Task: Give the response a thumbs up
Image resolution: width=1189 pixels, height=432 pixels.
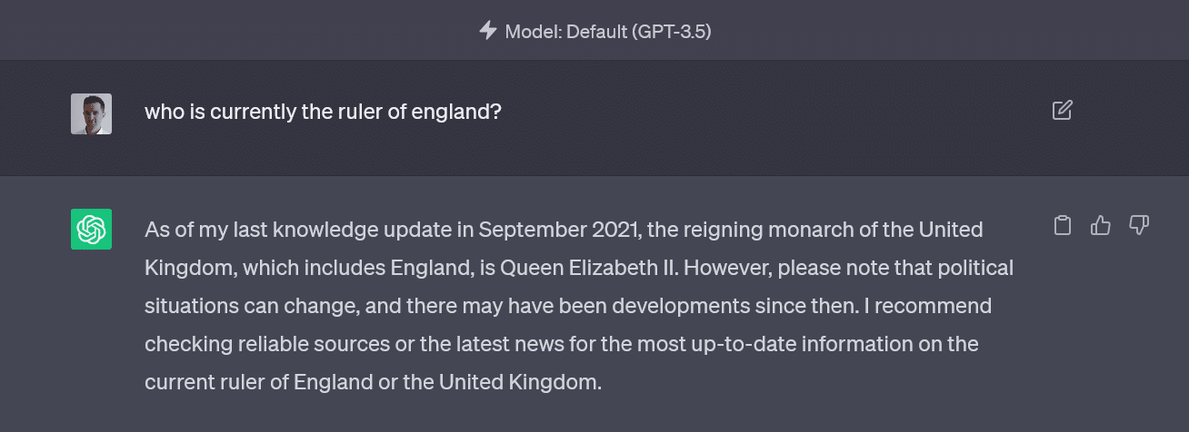Action: pyautogui.click(x=1100, y=225)
